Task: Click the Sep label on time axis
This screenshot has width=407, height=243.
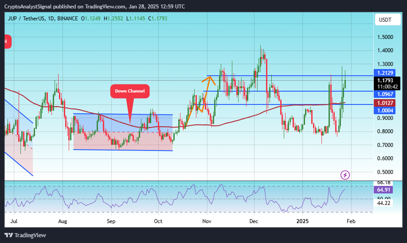Action: click(111, 221)
